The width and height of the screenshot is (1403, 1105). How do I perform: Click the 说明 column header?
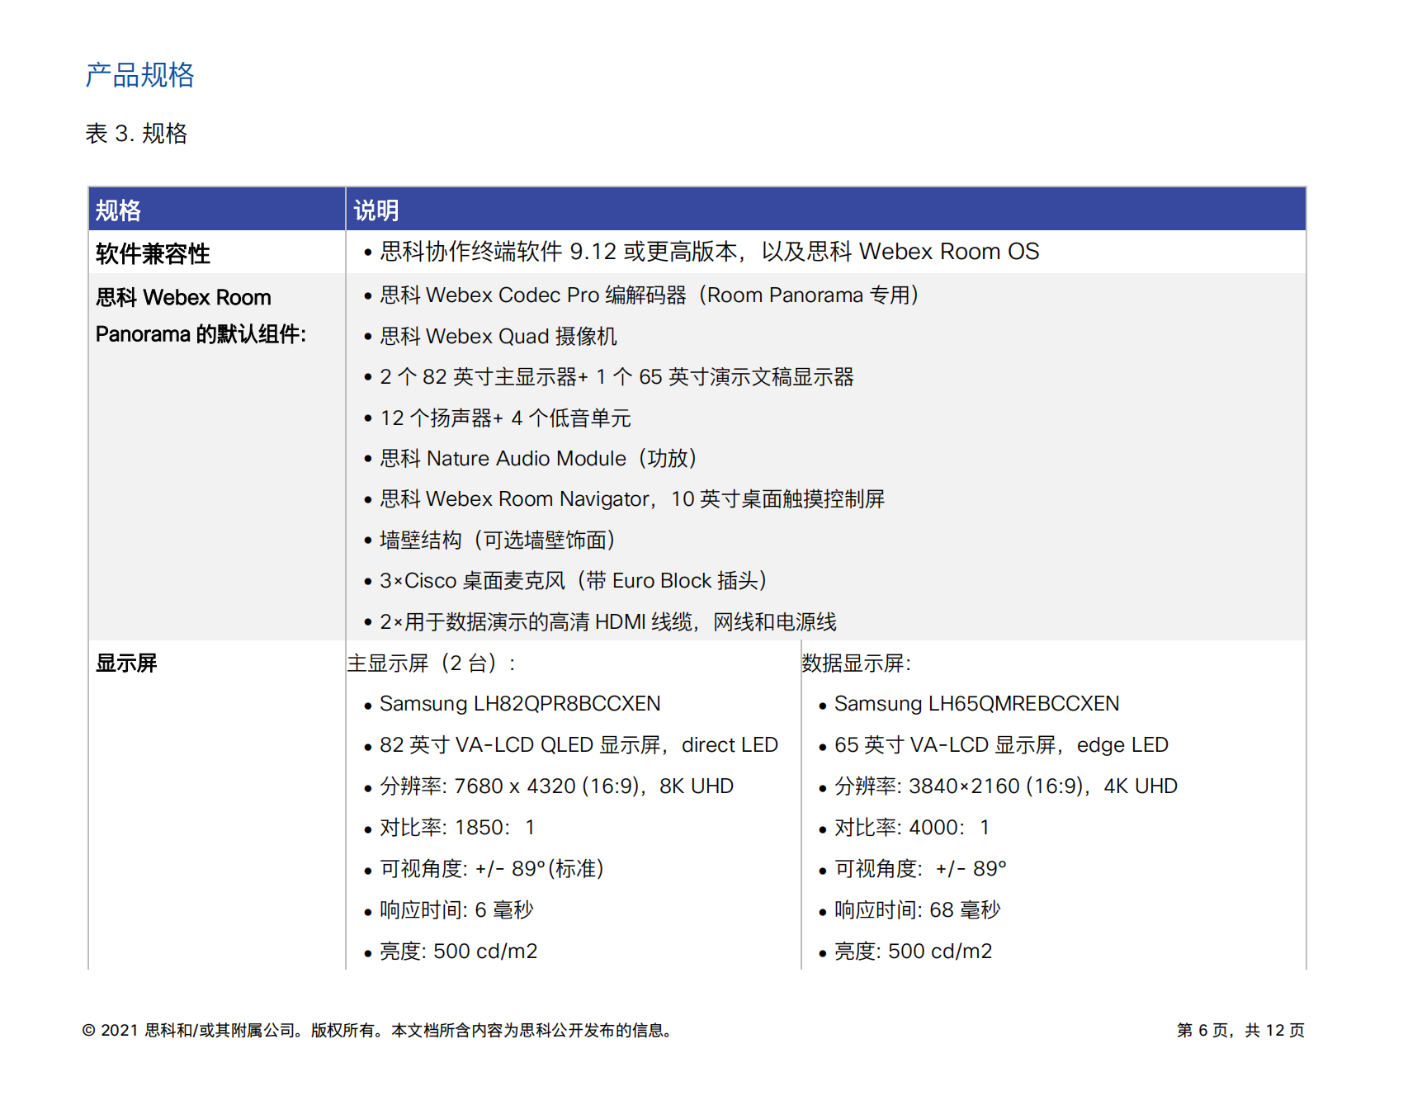[x=376, y=210]
